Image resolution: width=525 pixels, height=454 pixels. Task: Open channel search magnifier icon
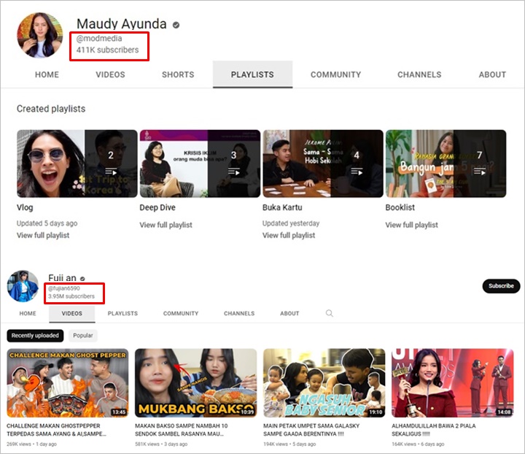pos(330,313)
